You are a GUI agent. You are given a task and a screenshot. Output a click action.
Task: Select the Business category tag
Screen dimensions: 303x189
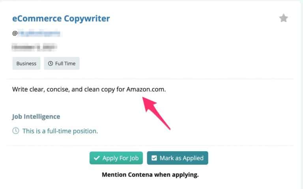26,63
